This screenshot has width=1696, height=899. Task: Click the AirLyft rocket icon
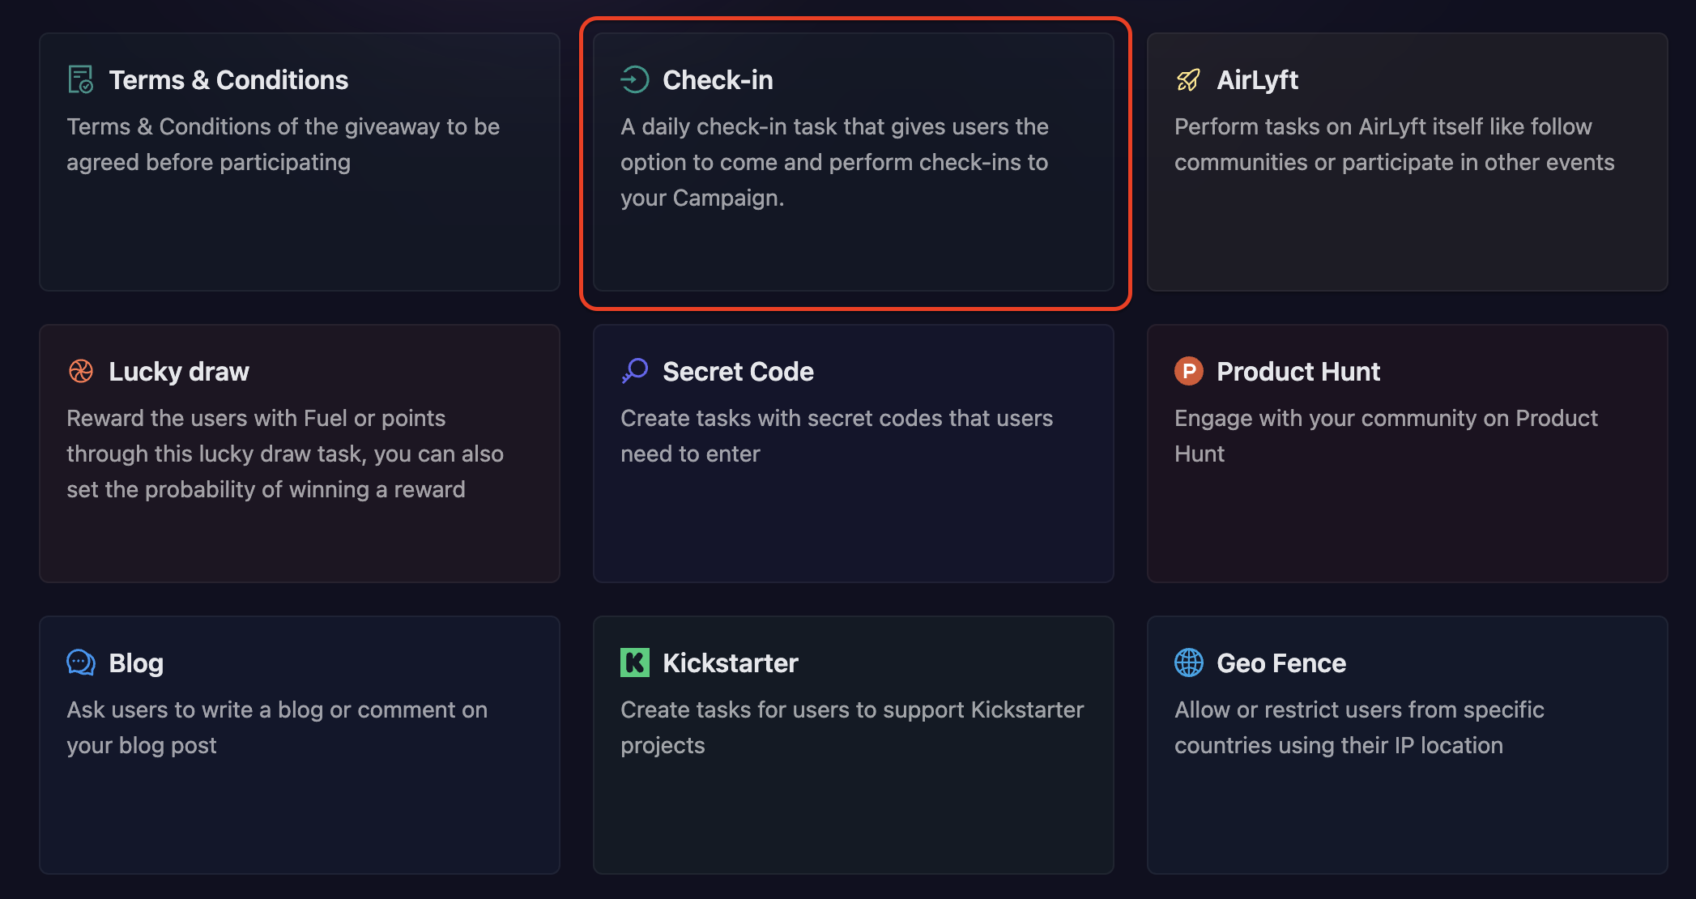click(x=1187, y=79)
